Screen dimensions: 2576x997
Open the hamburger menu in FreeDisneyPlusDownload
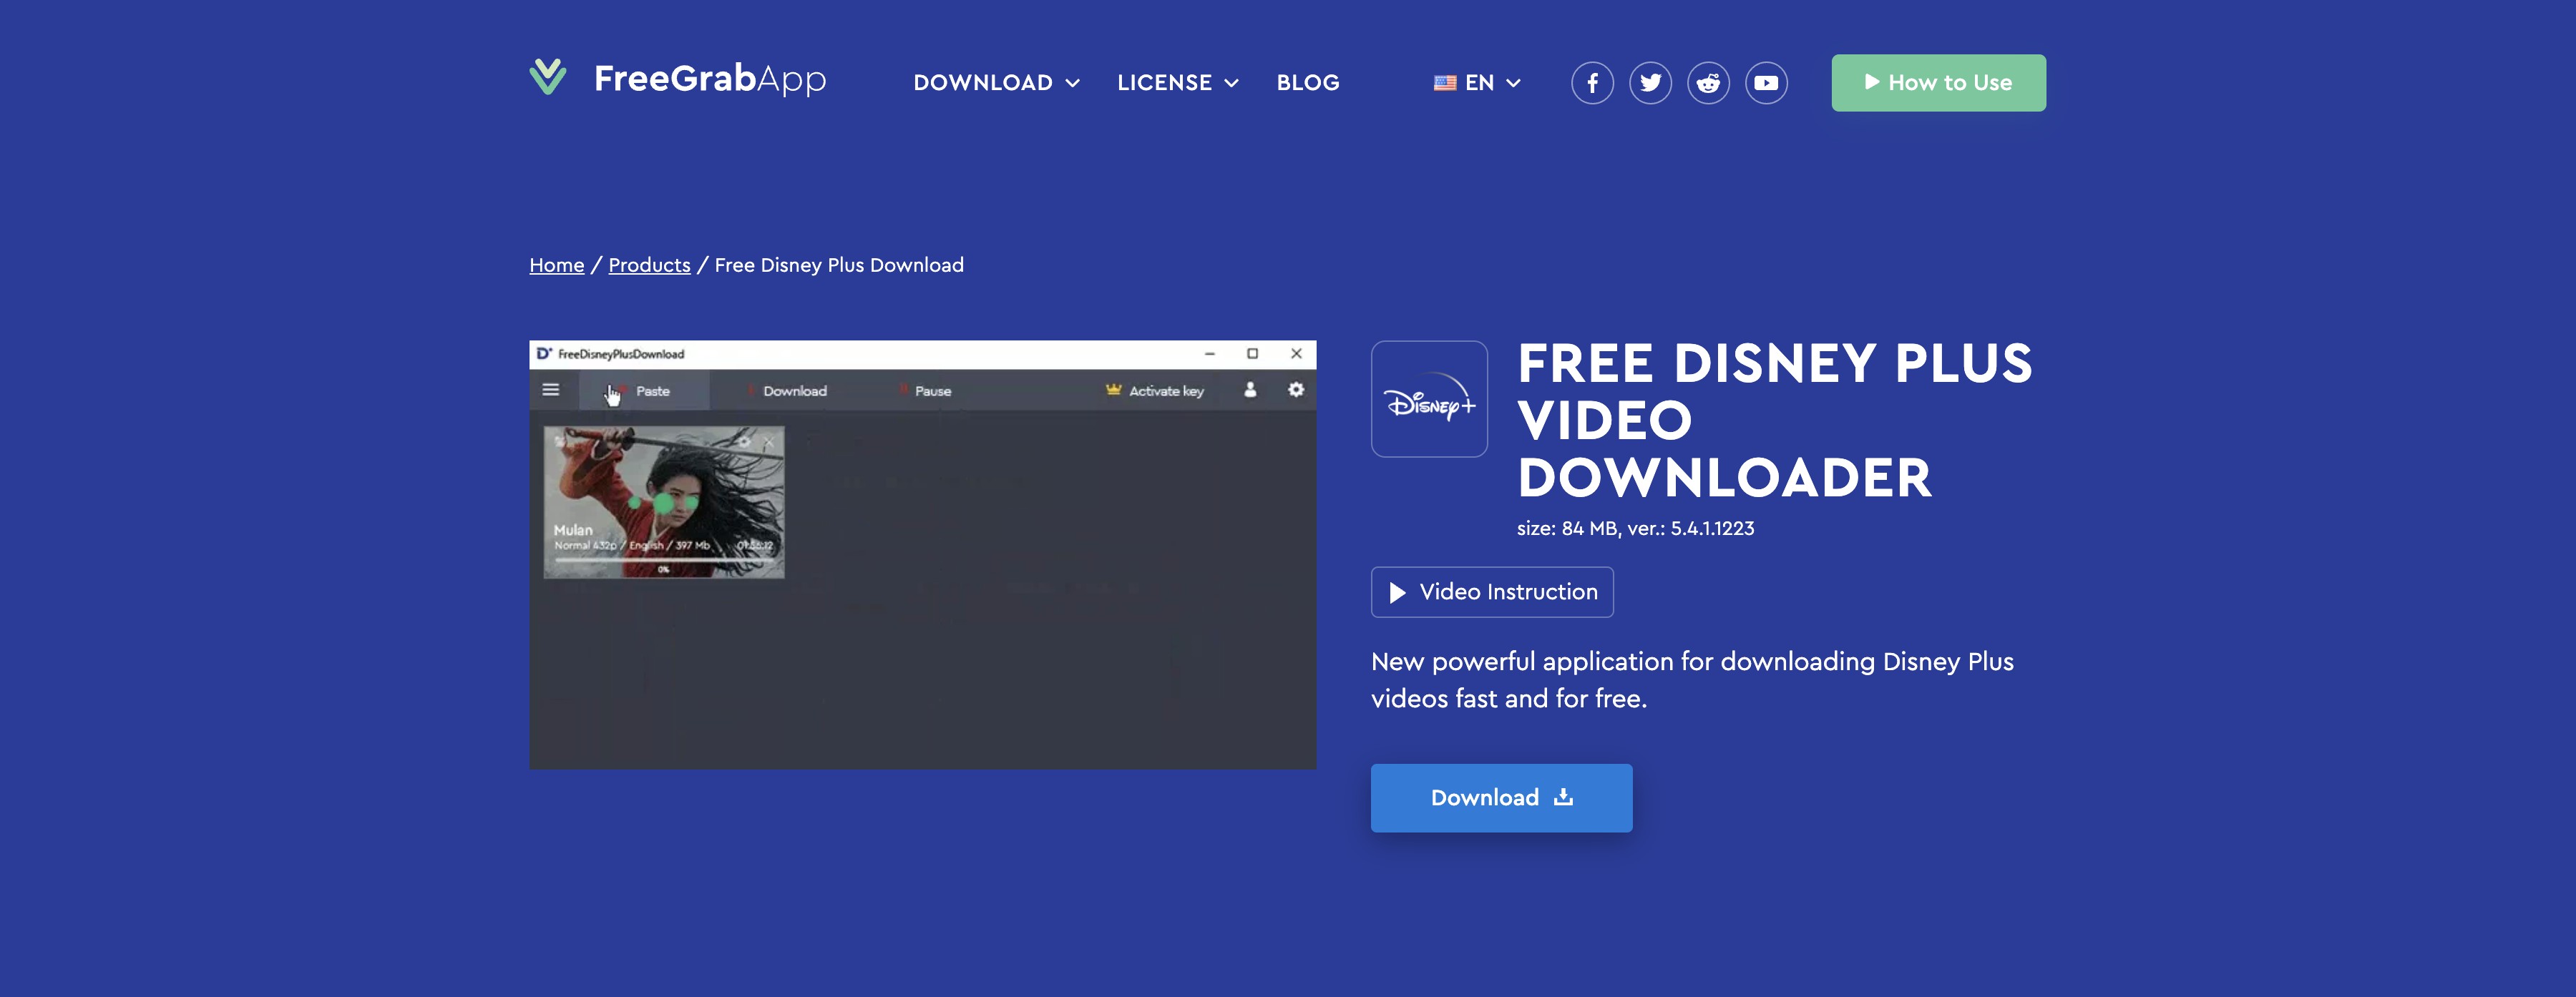click(x=549, y=390)
